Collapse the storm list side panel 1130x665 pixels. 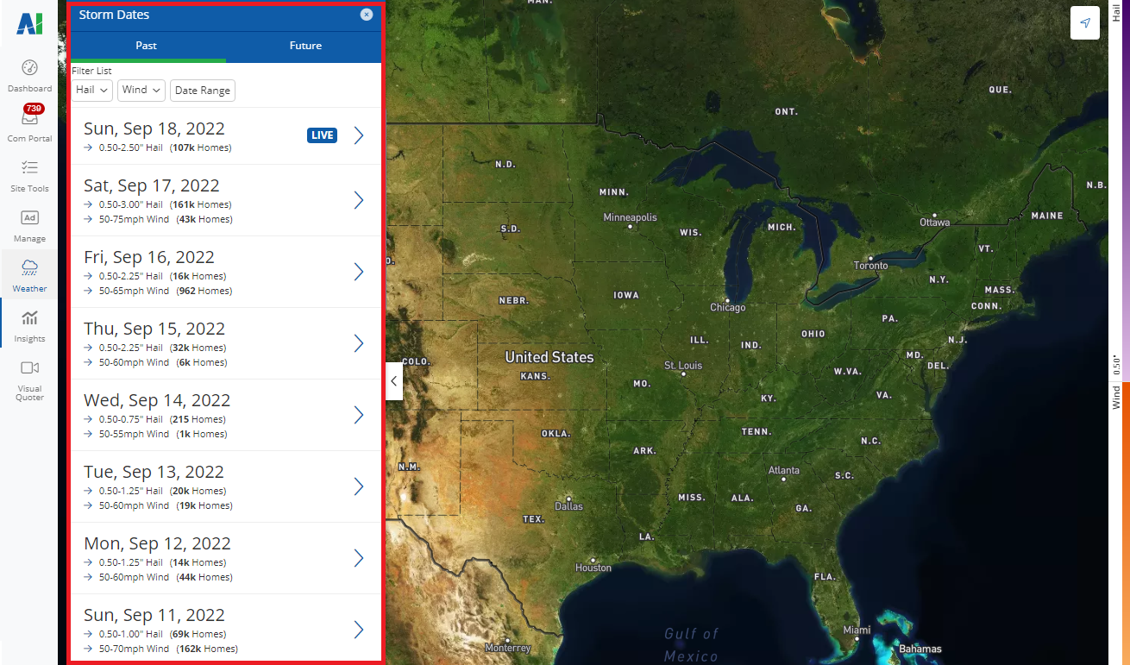click(x=394, y=380)
